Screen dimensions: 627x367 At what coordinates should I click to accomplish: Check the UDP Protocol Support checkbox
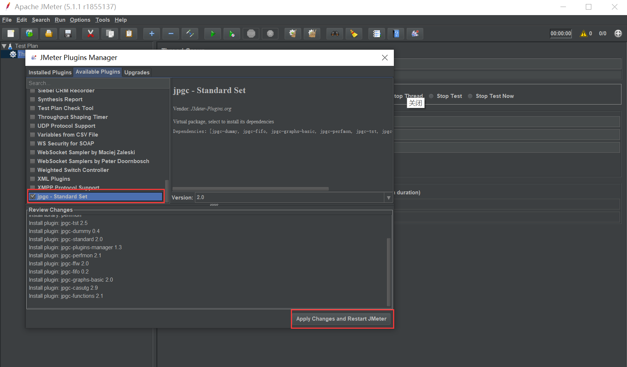point(33,126)
